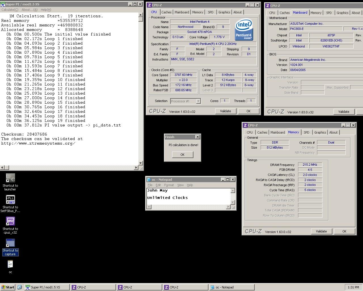Viewport: 363px width, 291px height.
Task: Click Validate in Memory CPU-Z window
Action: coord(321,231)
